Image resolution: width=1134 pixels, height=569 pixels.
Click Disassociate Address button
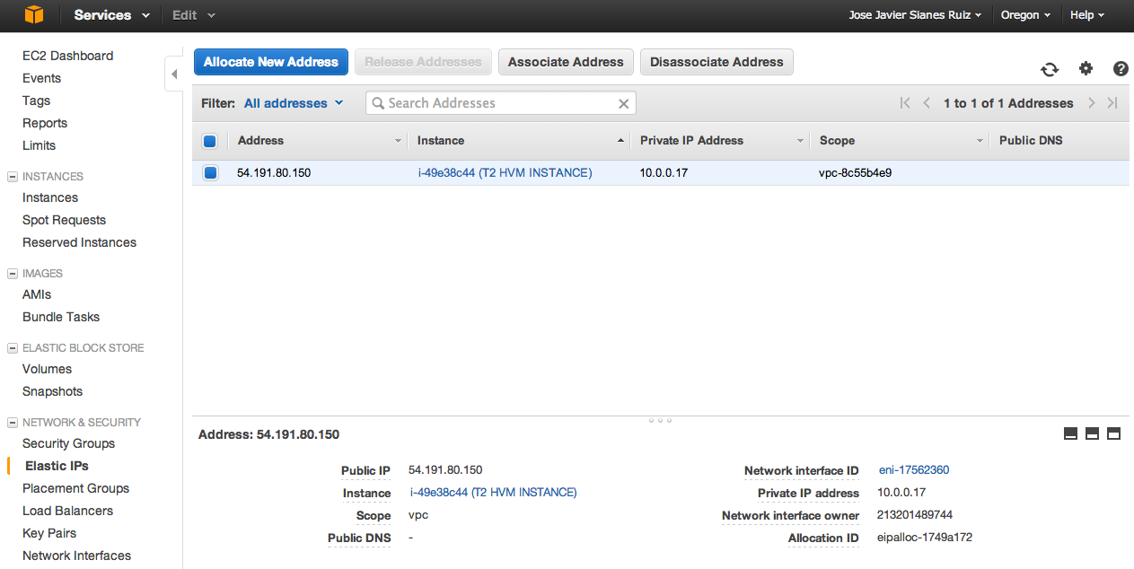coord(716,62)
